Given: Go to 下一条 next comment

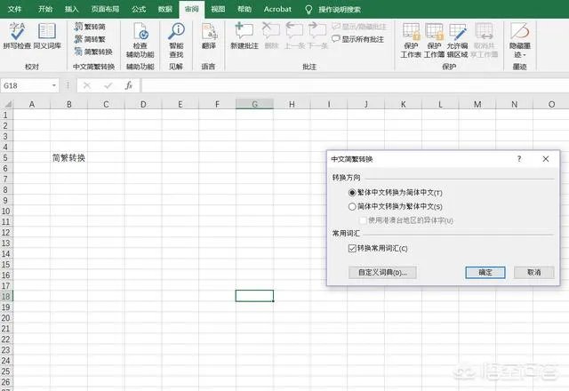Looking at the screenshot, I should 317,36.
